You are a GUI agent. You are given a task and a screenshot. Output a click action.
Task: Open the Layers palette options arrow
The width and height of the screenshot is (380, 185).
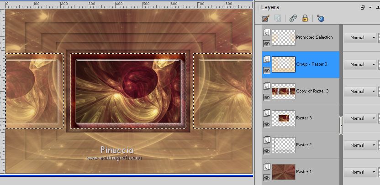tap(370, 7)
